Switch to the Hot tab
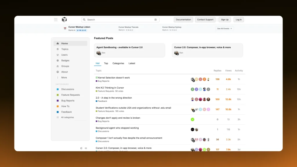 pyautogui.click(x=97, y=63)
